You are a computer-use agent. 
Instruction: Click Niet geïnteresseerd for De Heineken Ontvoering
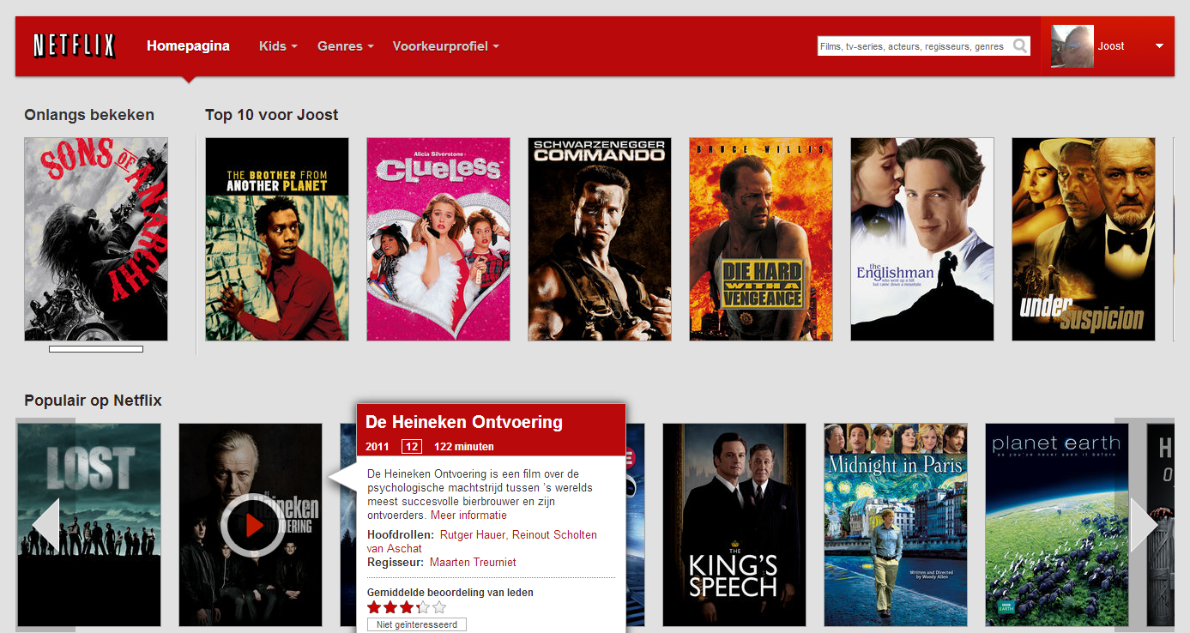417,624
